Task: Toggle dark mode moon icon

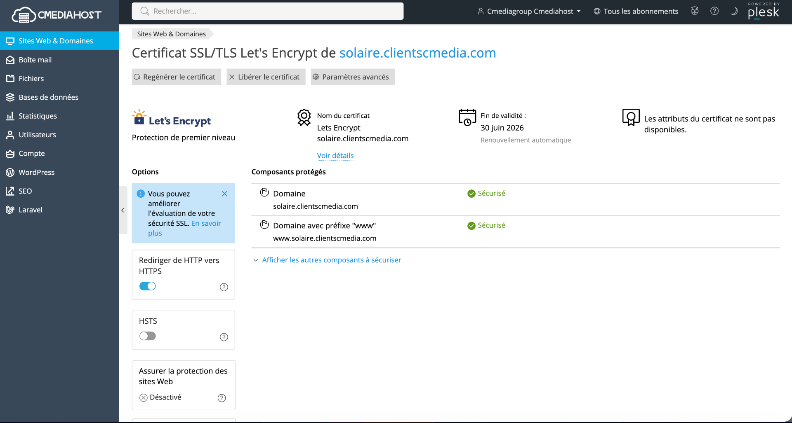Action: pos(734,11)
